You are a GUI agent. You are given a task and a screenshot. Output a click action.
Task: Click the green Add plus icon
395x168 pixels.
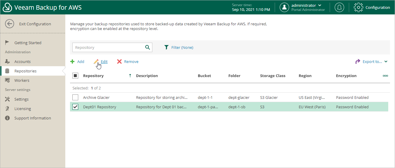[72, 61]
